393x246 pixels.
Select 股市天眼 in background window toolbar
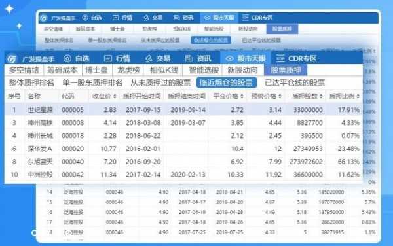[x=219, y=18]
